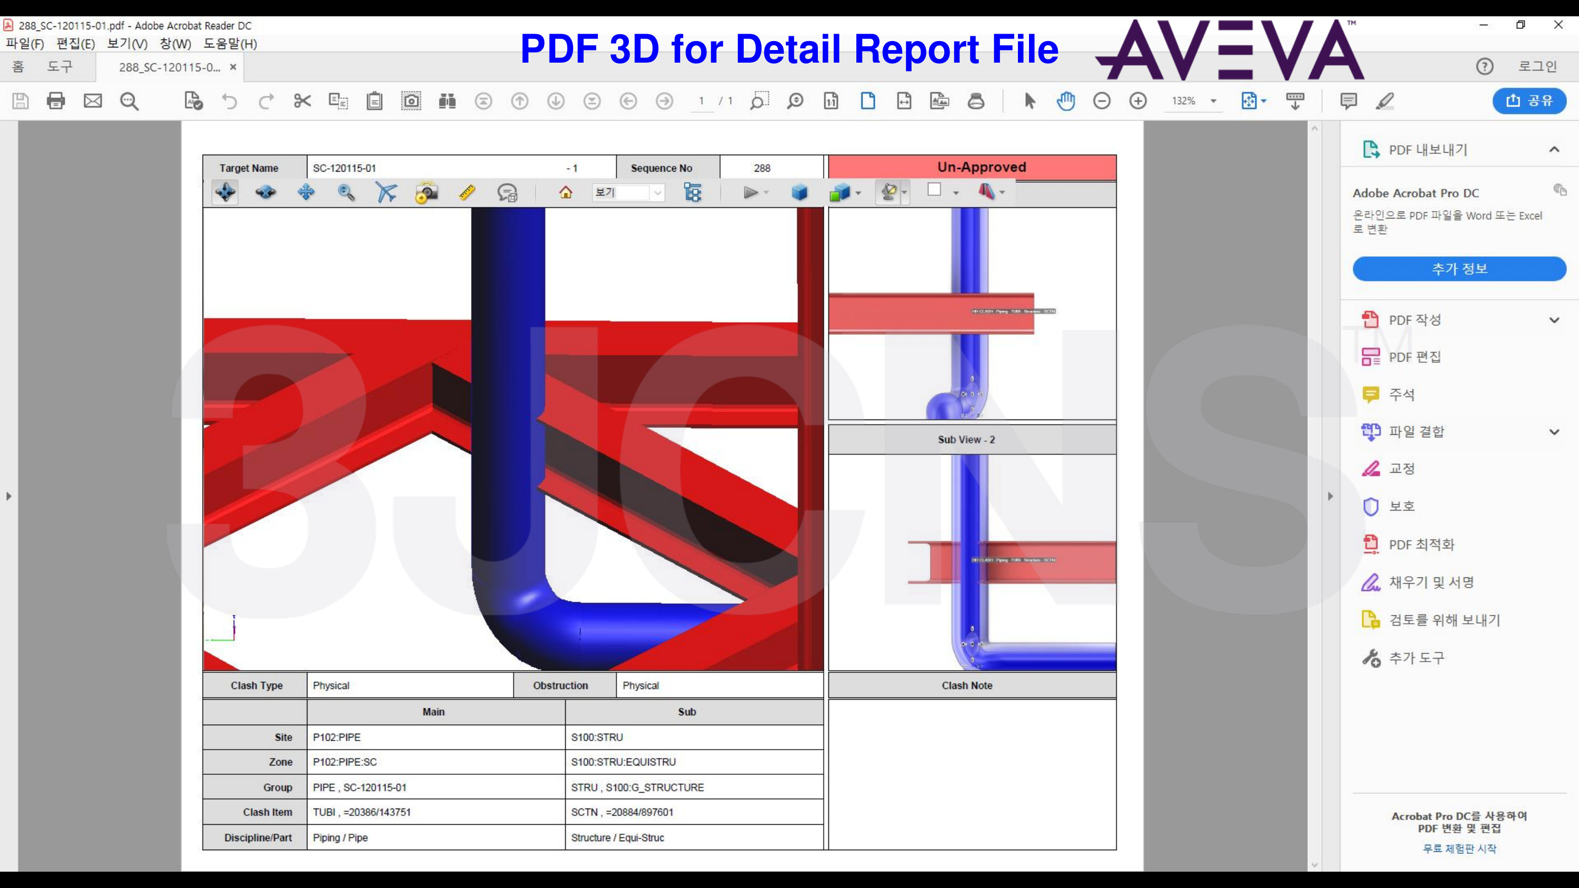Open cross section dropdown arrow
The height and width of the screenshot is (888, 1579).
(1002, 193)
